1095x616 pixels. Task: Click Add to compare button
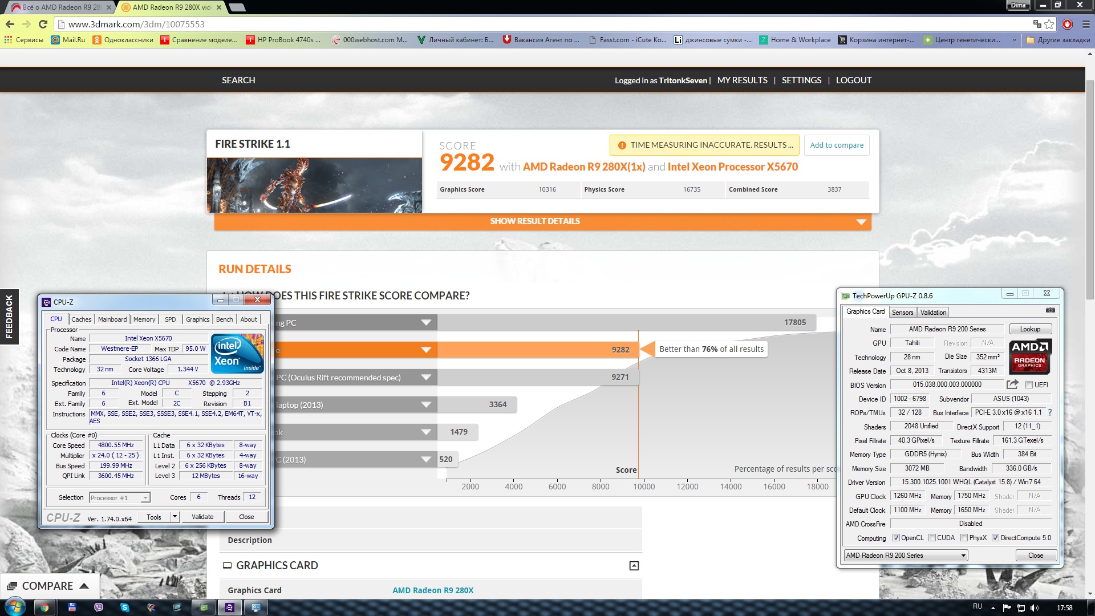tap(837, 145)
